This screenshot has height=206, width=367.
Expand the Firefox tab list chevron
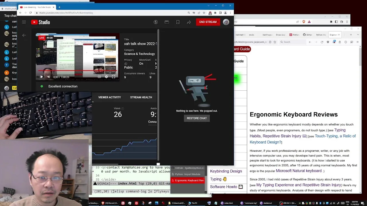pyautogui.click(x=358, y=35)
